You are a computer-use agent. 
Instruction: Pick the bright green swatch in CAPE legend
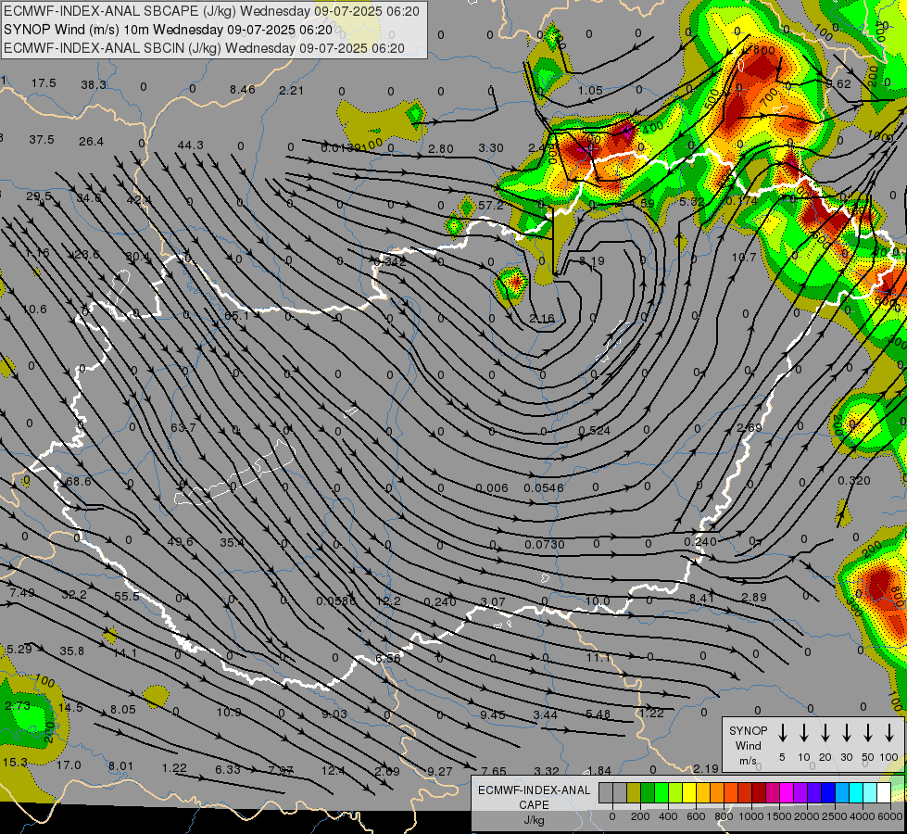661,793
